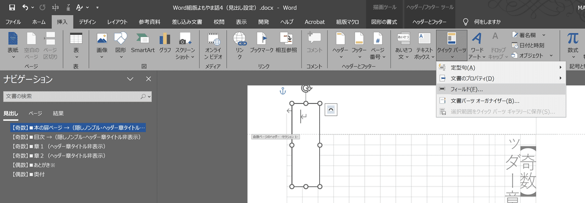This screenshot has width=585, height=203.
Task: Open the 定型句(A) submenu
Action: [x=501, y=67]
